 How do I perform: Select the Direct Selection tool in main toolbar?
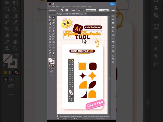coord(53,17)
